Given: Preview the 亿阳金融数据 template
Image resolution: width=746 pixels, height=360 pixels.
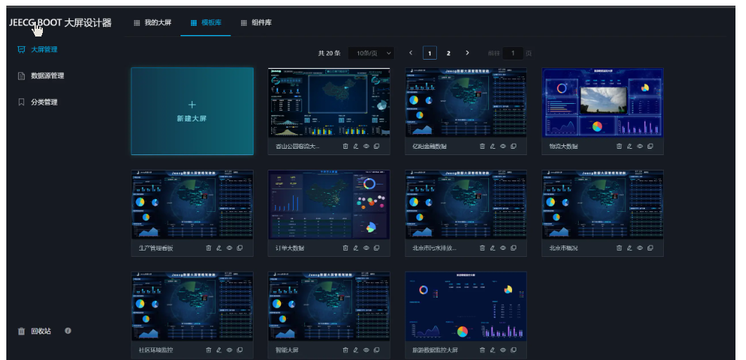Looking at the screenshot, I should (x=503, y=147).
